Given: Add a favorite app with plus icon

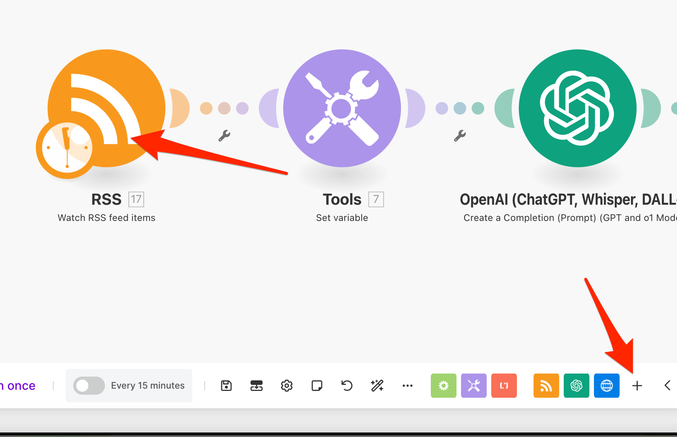Looking at the screenshot, I should coord(637,386).
